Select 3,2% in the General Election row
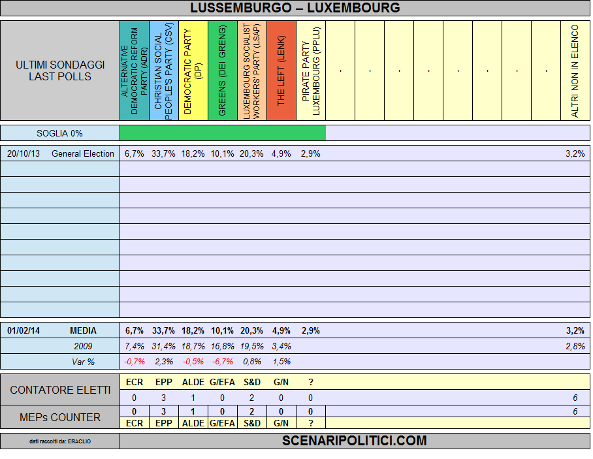 pyautogui.click(x=575, y=154)
